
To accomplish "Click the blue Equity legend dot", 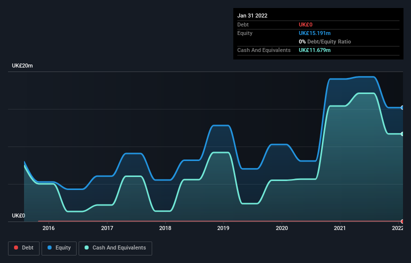I will click(x=50, y=247).
